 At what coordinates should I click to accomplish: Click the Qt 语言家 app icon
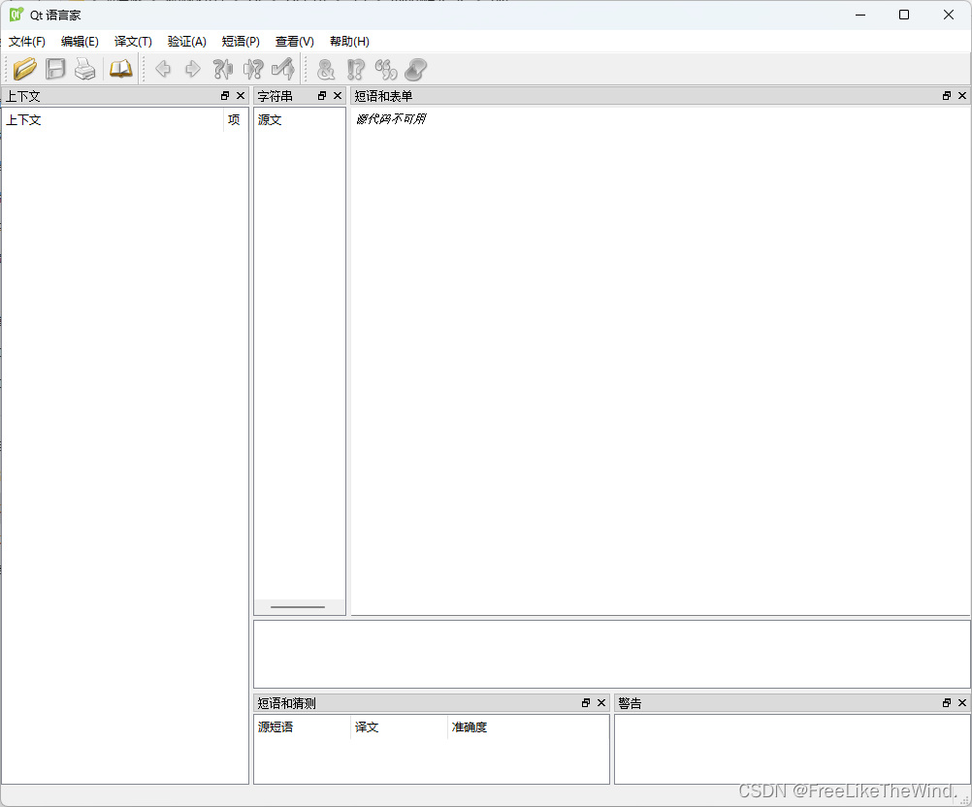click(16, 15)
